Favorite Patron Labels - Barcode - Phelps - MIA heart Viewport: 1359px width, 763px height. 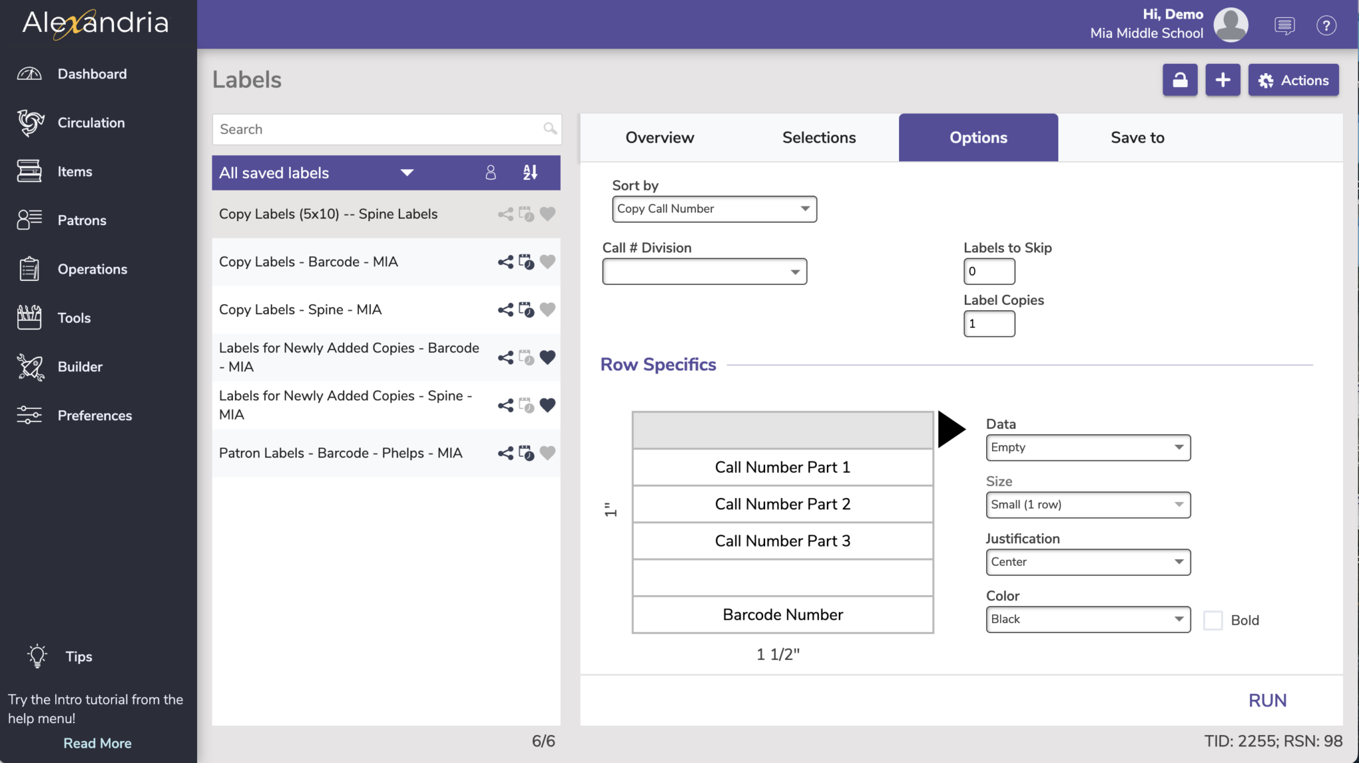pos(547,453)
